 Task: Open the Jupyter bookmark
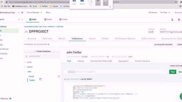pos(54,6)
